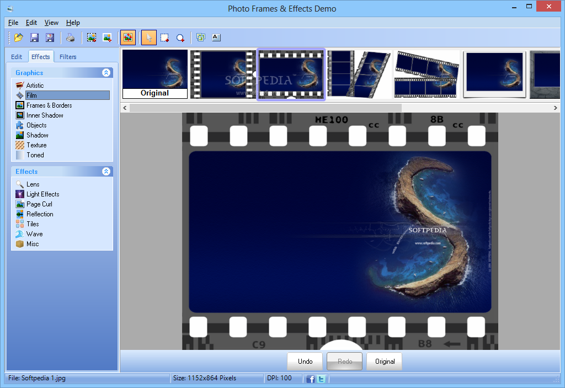
Task: Click the Print toolbar icon
Action: click(71, 38)
